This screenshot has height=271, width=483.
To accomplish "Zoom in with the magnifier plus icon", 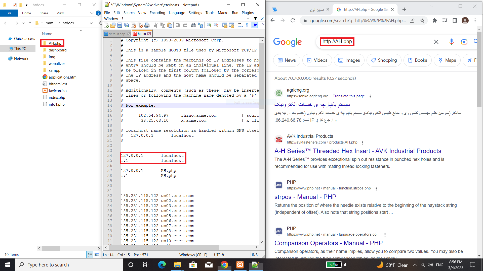I will tap(209, 25).
